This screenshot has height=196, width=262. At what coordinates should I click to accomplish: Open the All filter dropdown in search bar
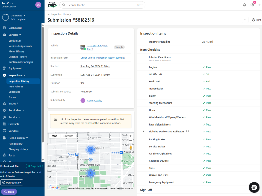(x=139, y=5)
